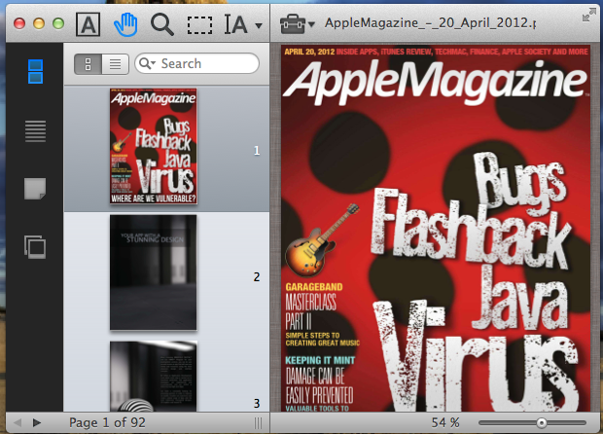Click the zoom slider knob

(x=542, y=423)
